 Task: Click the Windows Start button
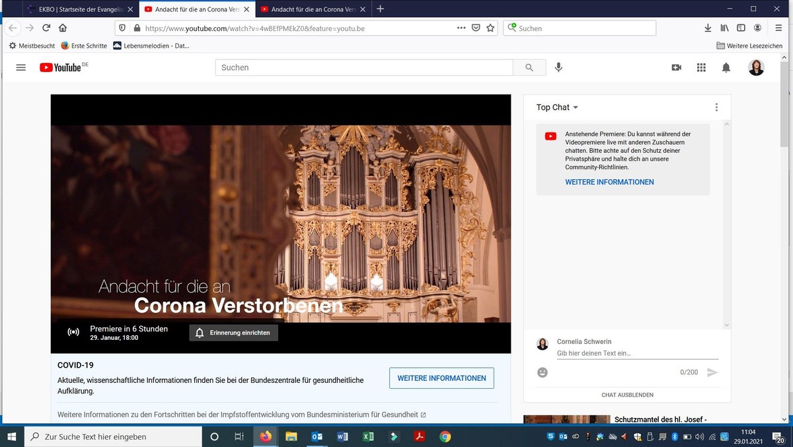[12, 436]
